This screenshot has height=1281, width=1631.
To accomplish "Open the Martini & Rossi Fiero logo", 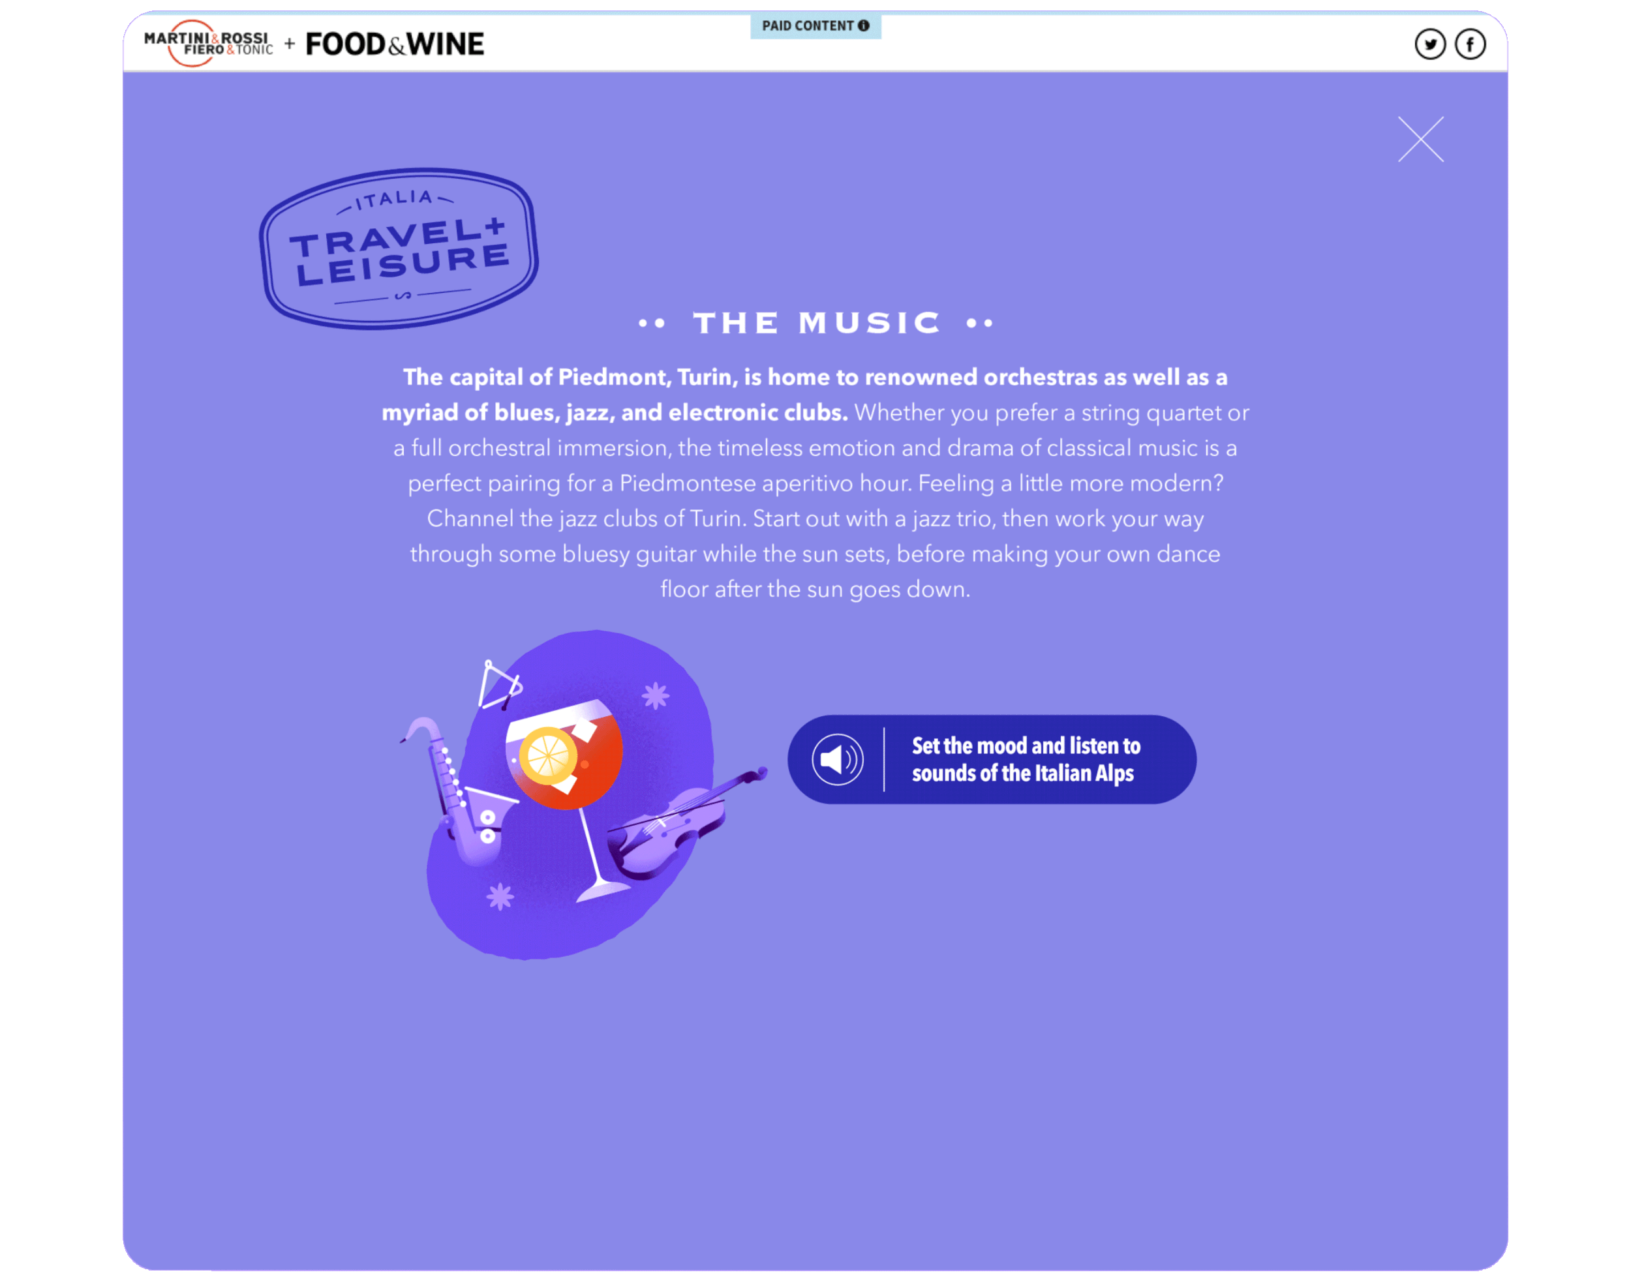I will pos(208,44).
